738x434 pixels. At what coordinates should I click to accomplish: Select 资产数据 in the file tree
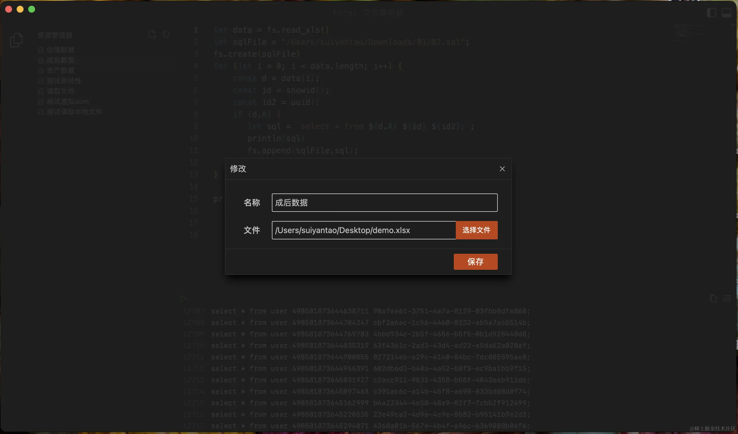tap(59, 71)
